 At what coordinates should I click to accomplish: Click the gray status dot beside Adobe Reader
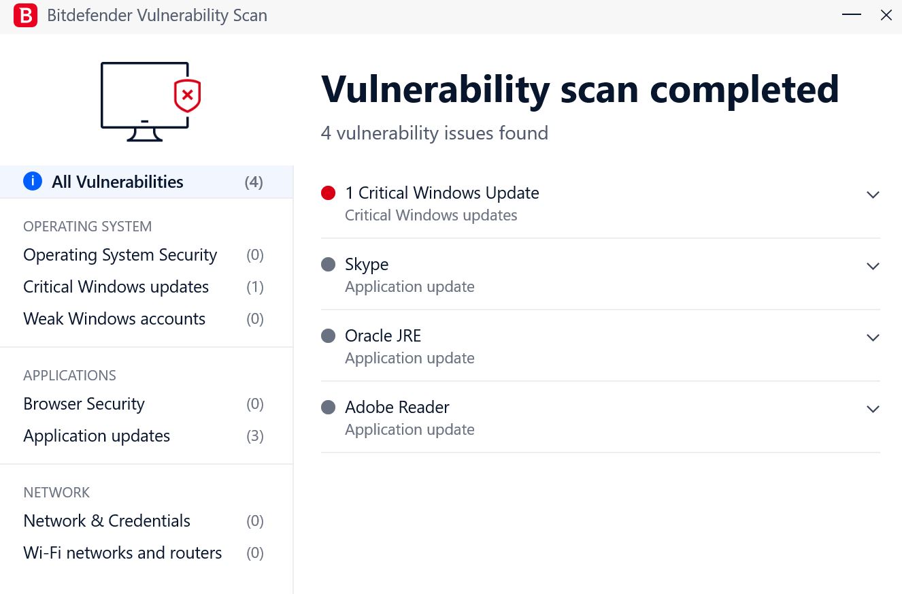point(329,408)
